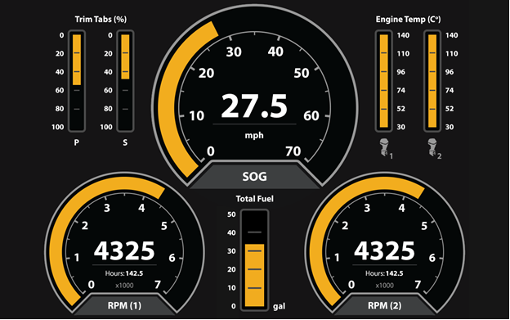Click the 6 mark on RPM (2) dial
The height and width of the screenshot is (320, 510).
coord(432,258)
